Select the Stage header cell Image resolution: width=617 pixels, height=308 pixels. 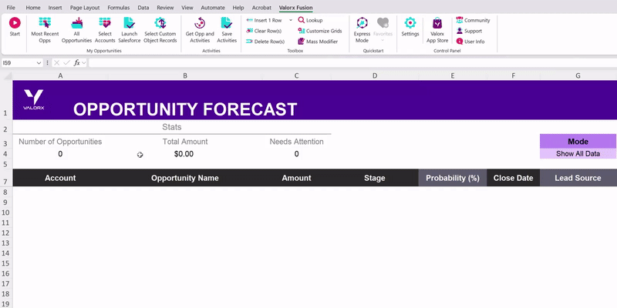click(x=375, y=178)
